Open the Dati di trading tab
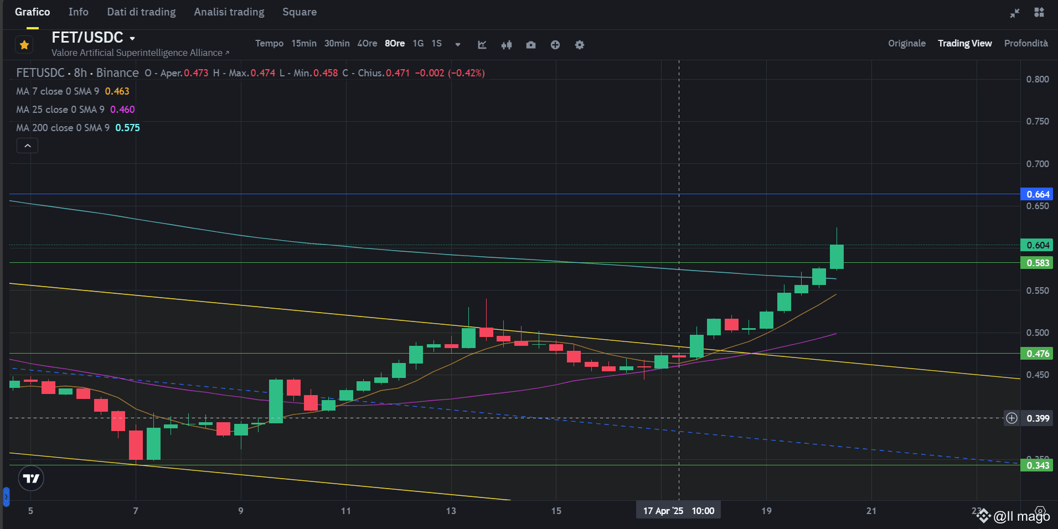The height and width of the screenshot is (529, 1058). click(141, 12)
